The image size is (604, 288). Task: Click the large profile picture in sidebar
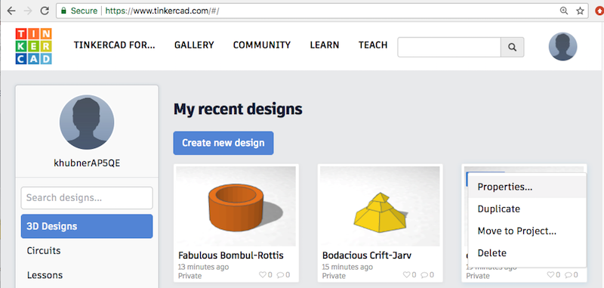(x=87, y=122)
